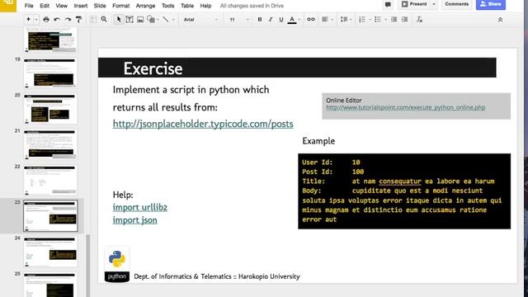
Task: Toggle bulleted list
Action: pos(378,20)
